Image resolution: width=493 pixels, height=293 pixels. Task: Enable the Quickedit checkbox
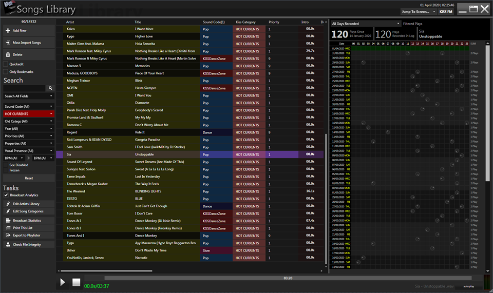point(5,64)
